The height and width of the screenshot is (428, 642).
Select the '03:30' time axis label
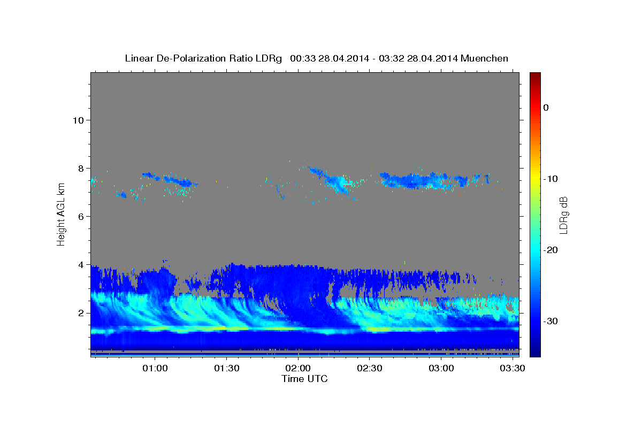(513, 369)
